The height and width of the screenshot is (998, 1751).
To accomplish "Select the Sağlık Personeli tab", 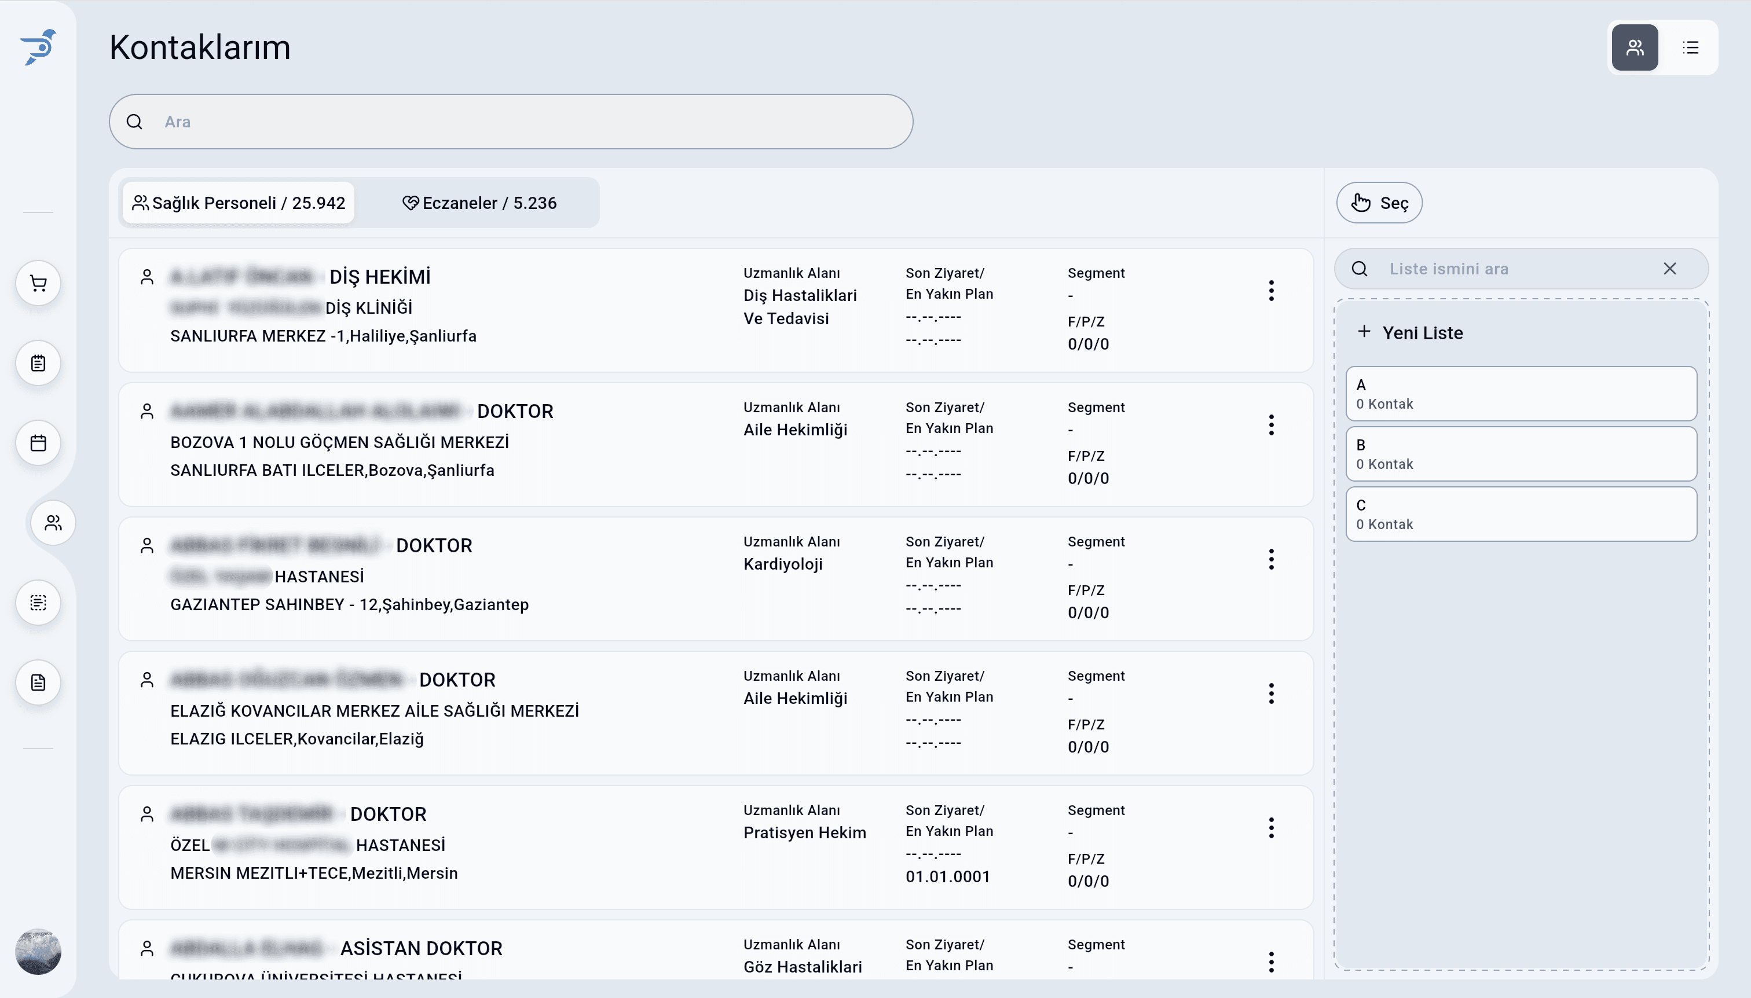I will (239, 203).
